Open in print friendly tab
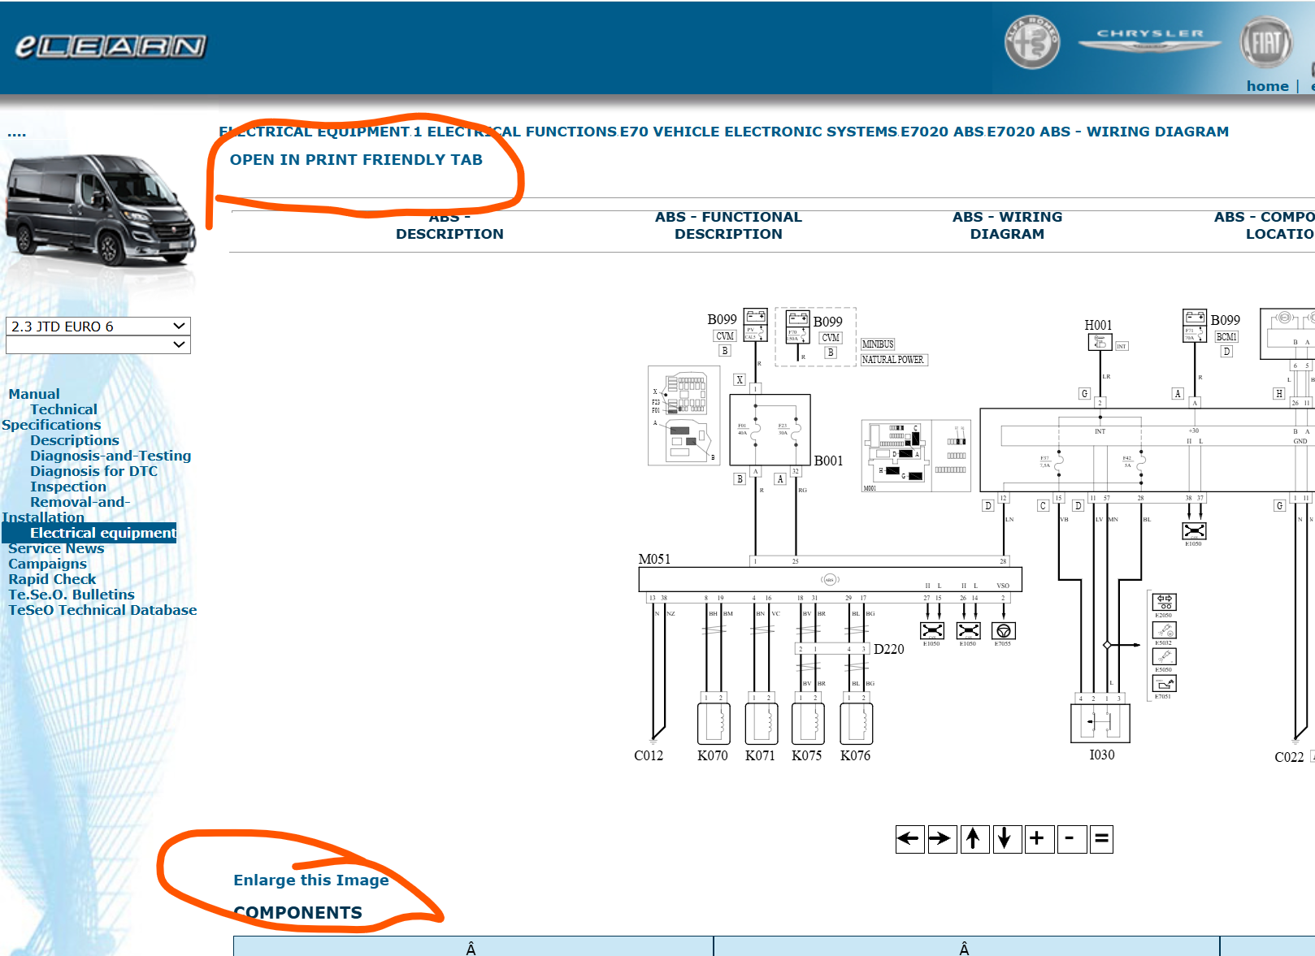This screenshot has height=956, width=1315. 356,160
